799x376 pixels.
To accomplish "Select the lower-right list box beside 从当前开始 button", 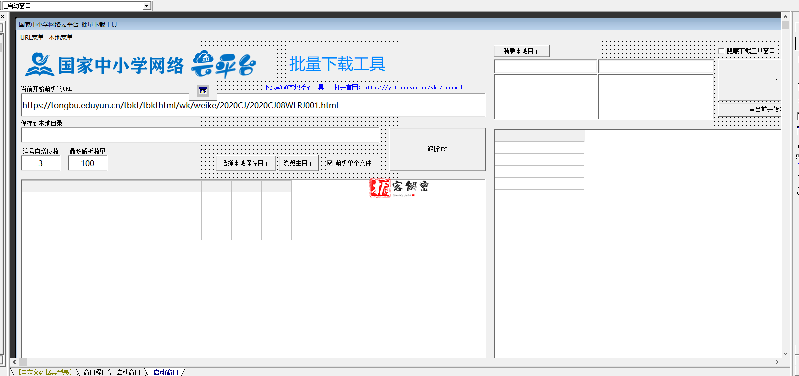I will tap(656, 97).
